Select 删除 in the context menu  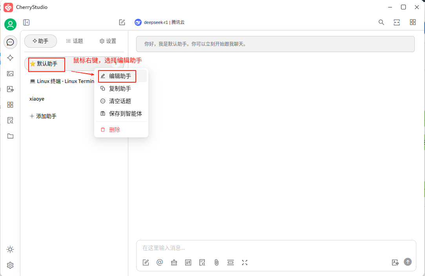[115, 130]
